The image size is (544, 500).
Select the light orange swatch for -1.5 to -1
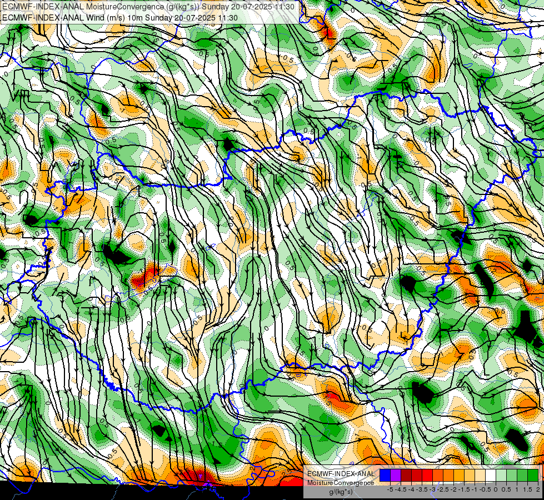click(x=470, y=476)
